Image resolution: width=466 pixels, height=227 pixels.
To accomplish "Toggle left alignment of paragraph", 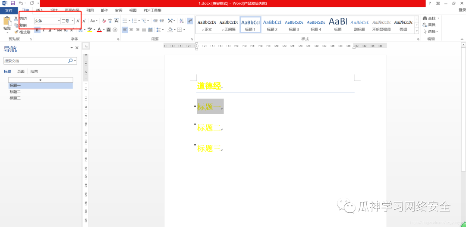I will pos(125,30).
